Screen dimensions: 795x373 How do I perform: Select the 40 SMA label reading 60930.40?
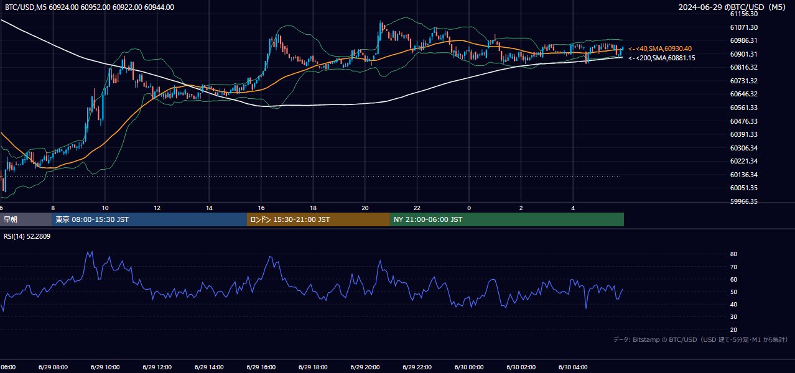coord(660,48)
